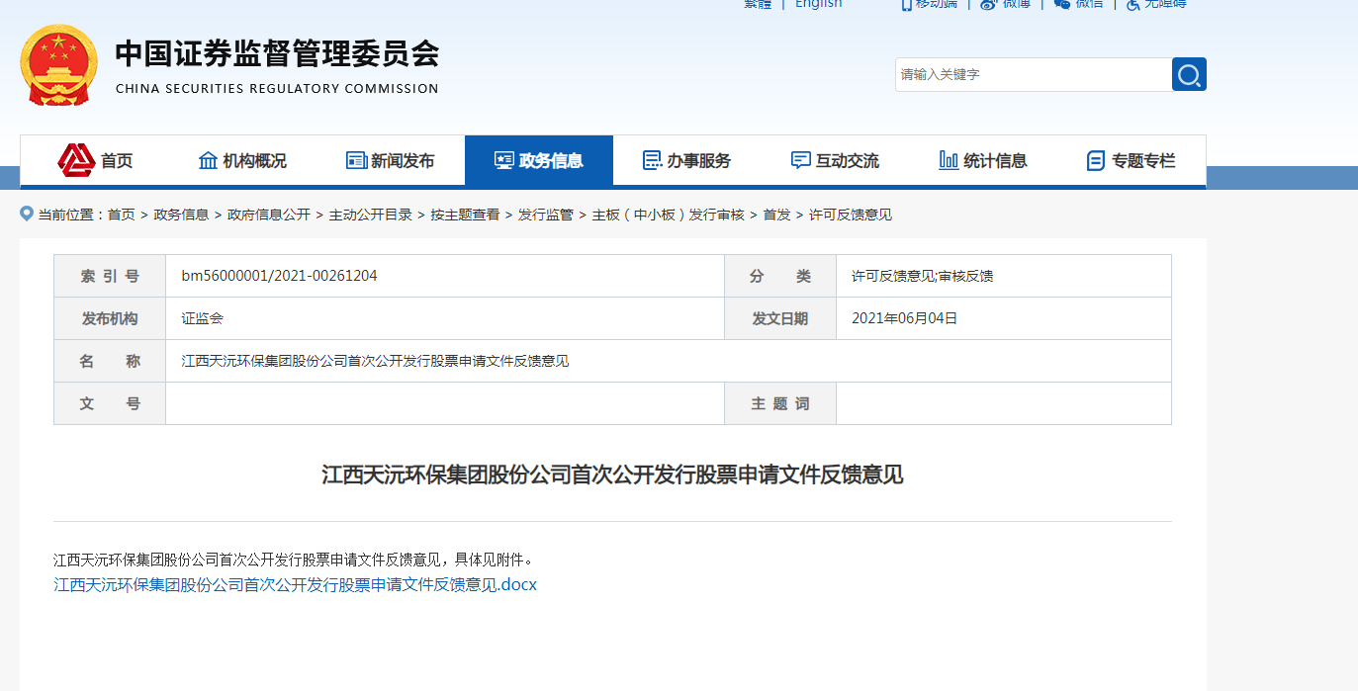
Task: Go to 首发 in the breadcrumb
Action: (x=776, y=215)
